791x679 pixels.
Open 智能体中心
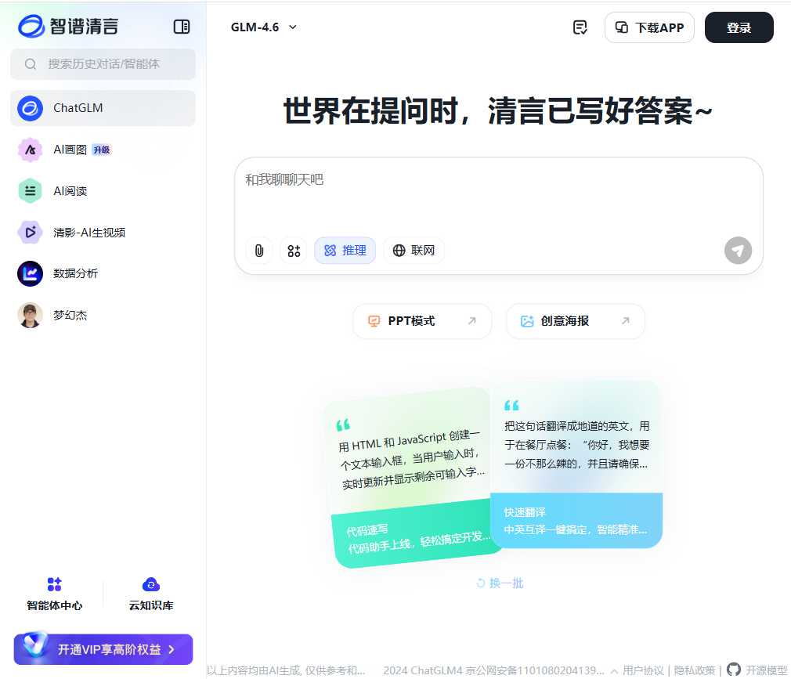coord(55,593)
